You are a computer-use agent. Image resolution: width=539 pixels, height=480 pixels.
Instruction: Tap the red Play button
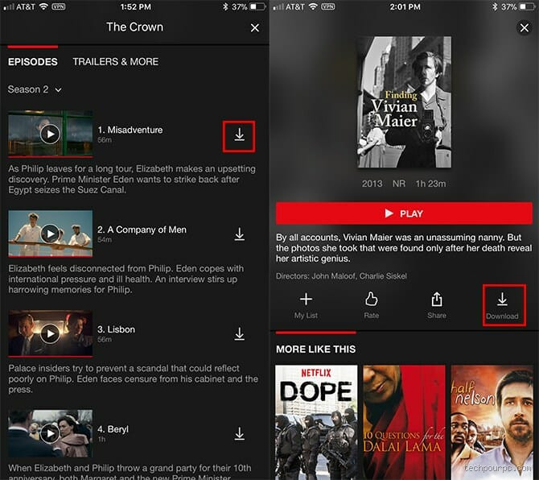(x=404, y=213)
